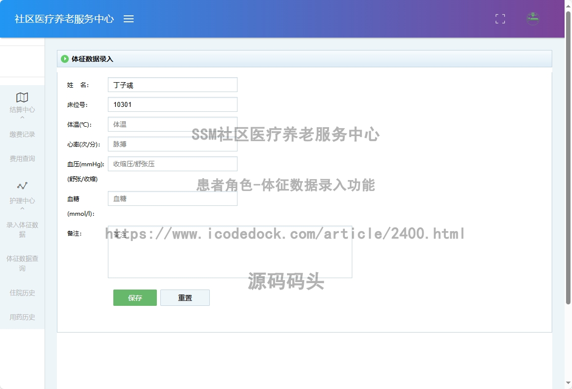
Task: Click the 体温 input field
Action: point(173,124)
